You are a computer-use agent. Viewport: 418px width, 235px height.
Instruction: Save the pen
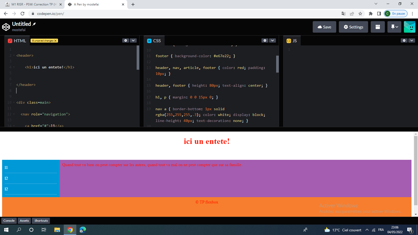pyautogui.click(x=324, y=27)
